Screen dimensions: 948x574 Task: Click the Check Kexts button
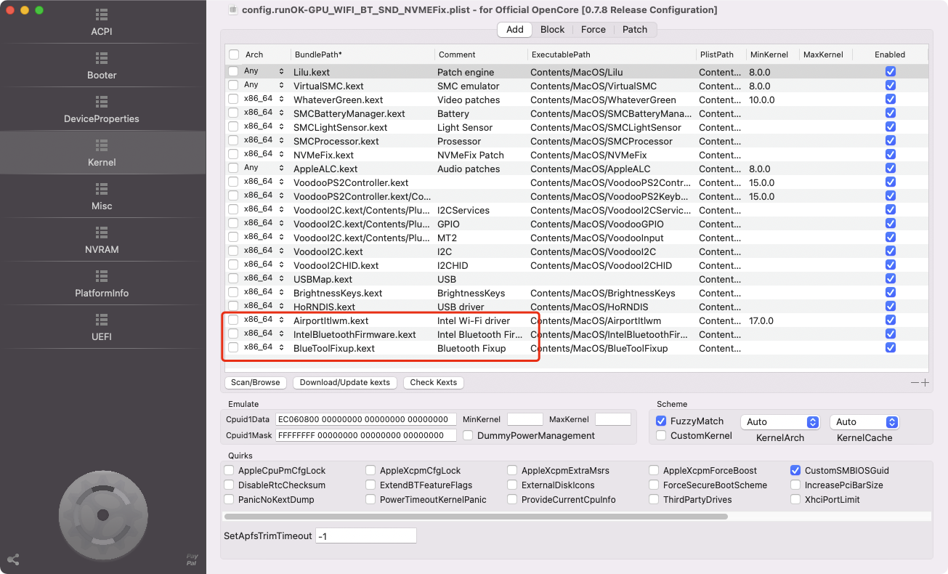tap(433, 382)
